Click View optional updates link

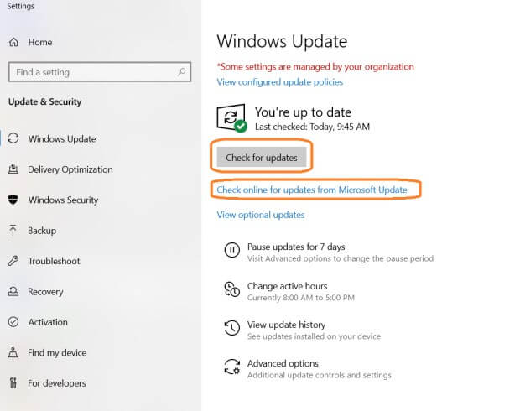260,215
